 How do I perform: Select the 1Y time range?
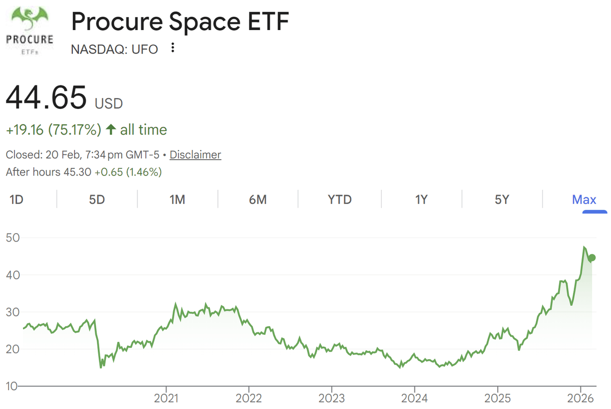click(421, 199)
